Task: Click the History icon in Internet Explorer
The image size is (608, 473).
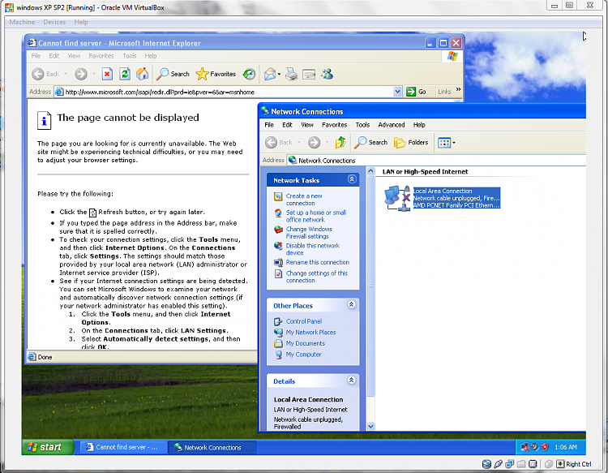Action: point(249,74)
